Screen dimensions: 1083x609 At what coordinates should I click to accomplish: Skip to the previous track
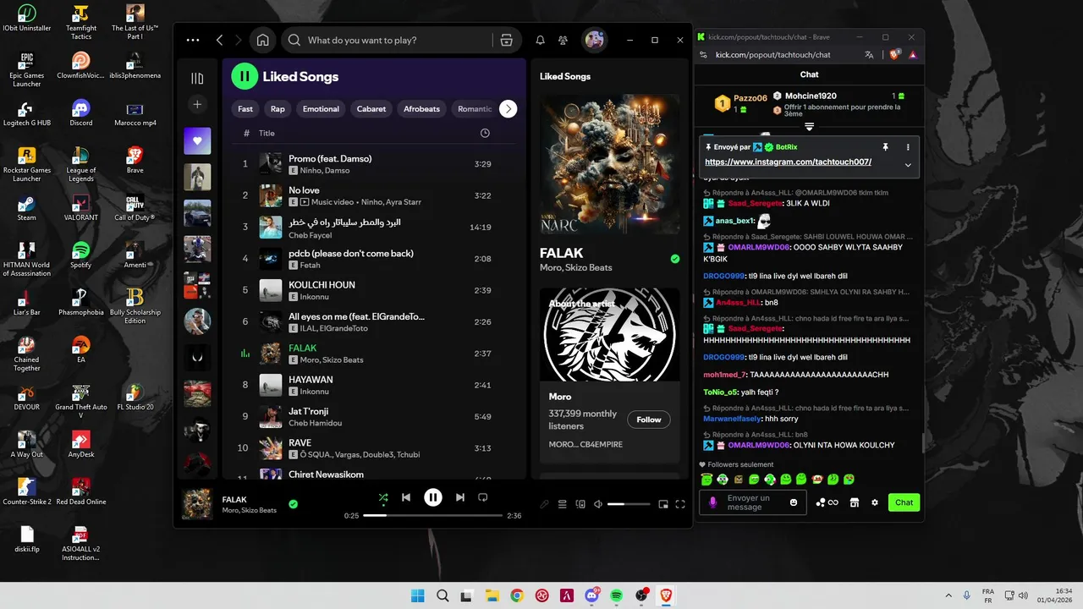tap(406, 497)
